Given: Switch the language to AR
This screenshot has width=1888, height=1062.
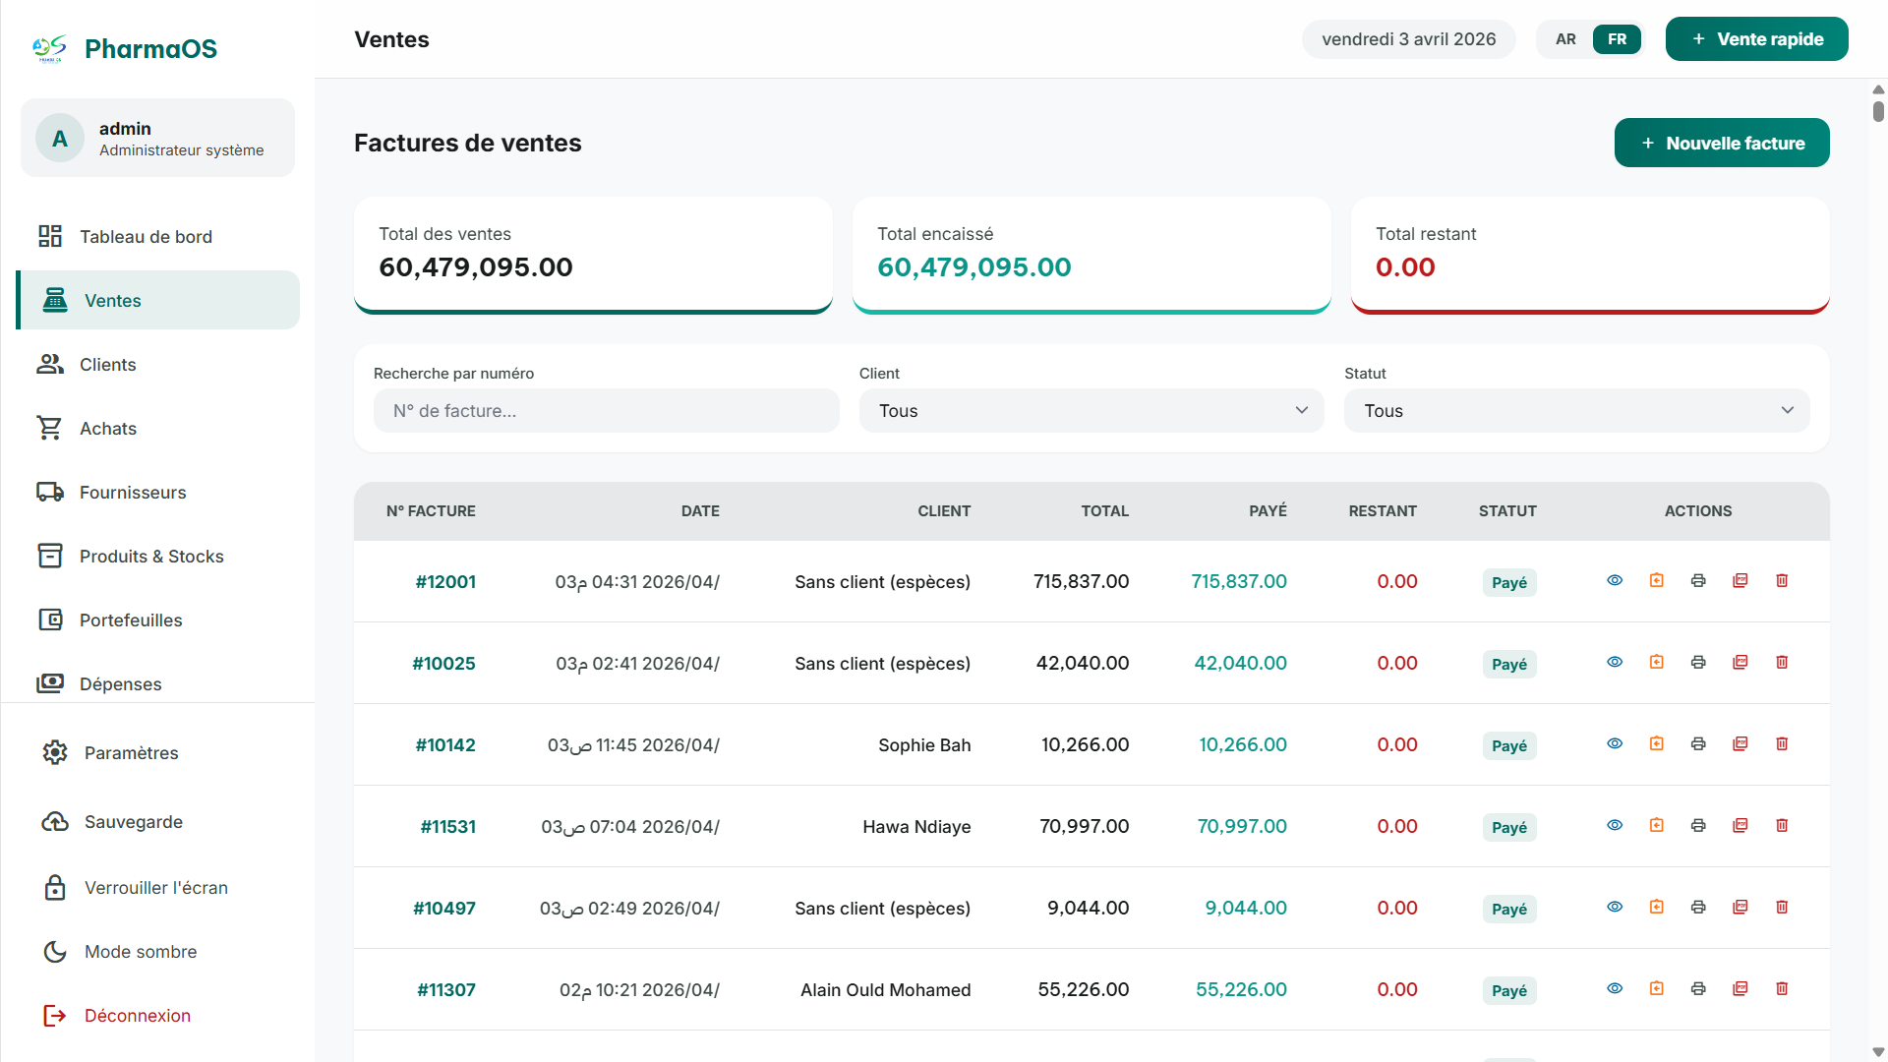Looking at the screenshot, I should point(1565,39).
